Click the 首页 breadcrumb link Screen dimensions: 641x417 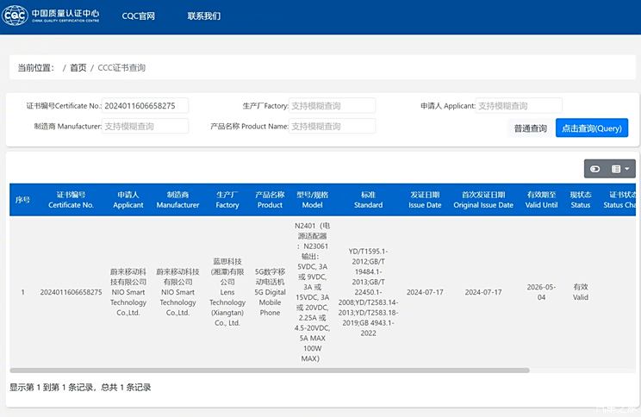(78, 67)
